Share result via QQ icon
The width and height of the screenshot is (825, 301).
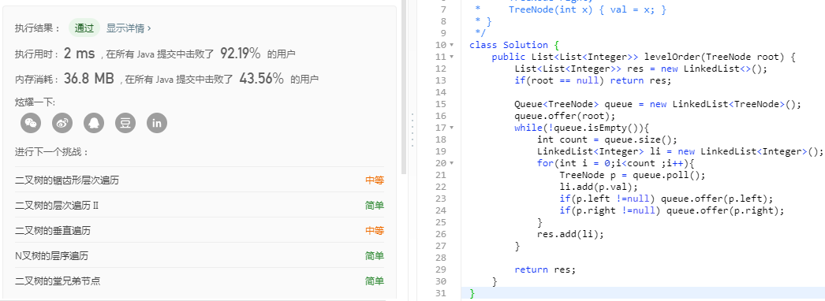click(x=94, y=123)
